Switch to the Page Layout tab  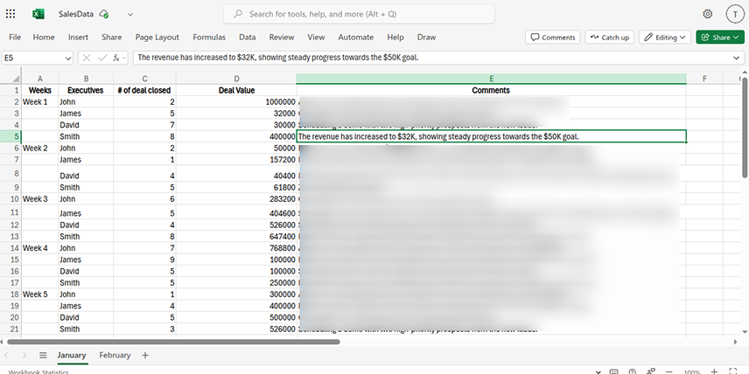pyautogui.click(x=157, y=38)
